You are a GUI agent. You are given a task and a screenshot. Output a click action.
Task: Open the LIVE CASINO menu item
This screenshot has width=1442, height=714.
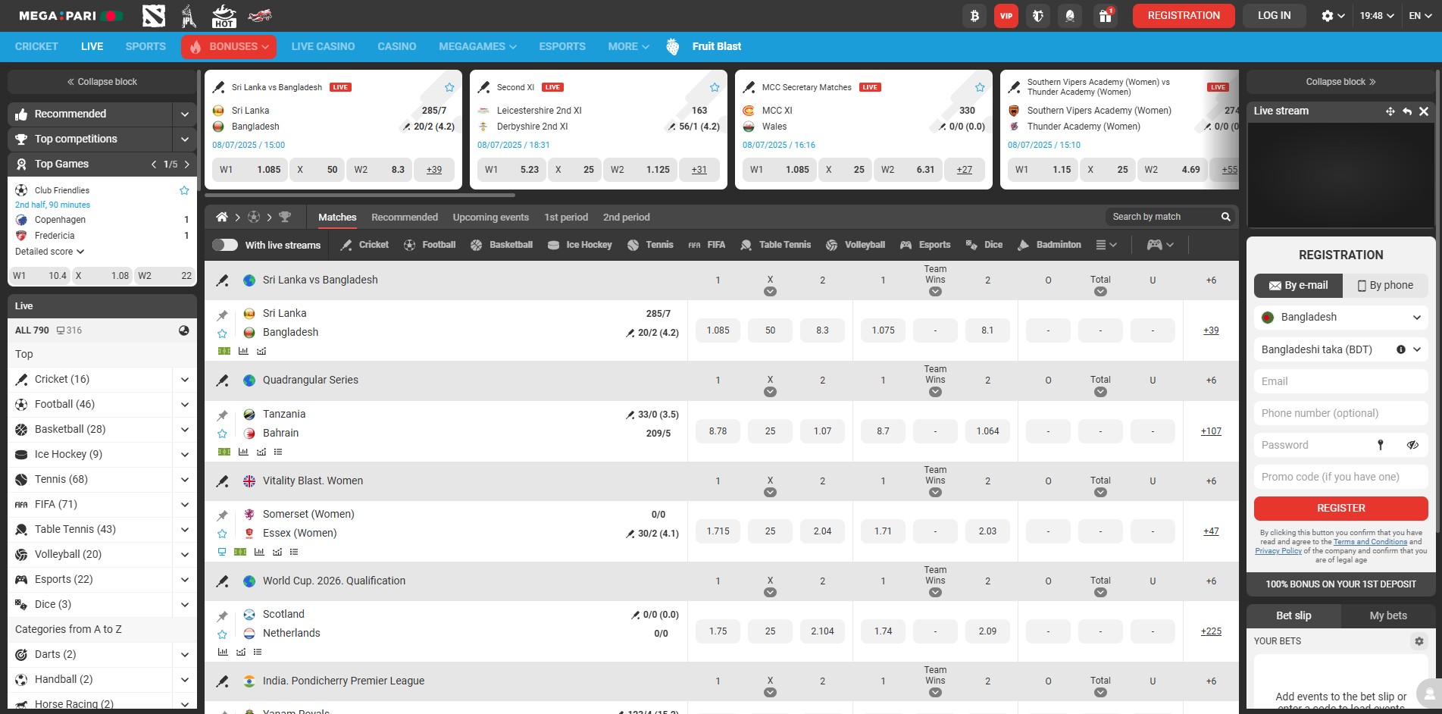pos(323,46)
